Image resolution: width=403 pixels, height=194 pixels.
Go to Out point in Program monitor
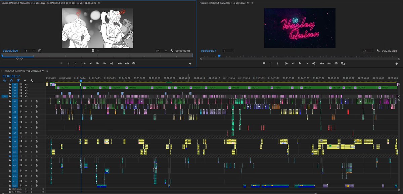pyautogui.click(x=314, y=63)
